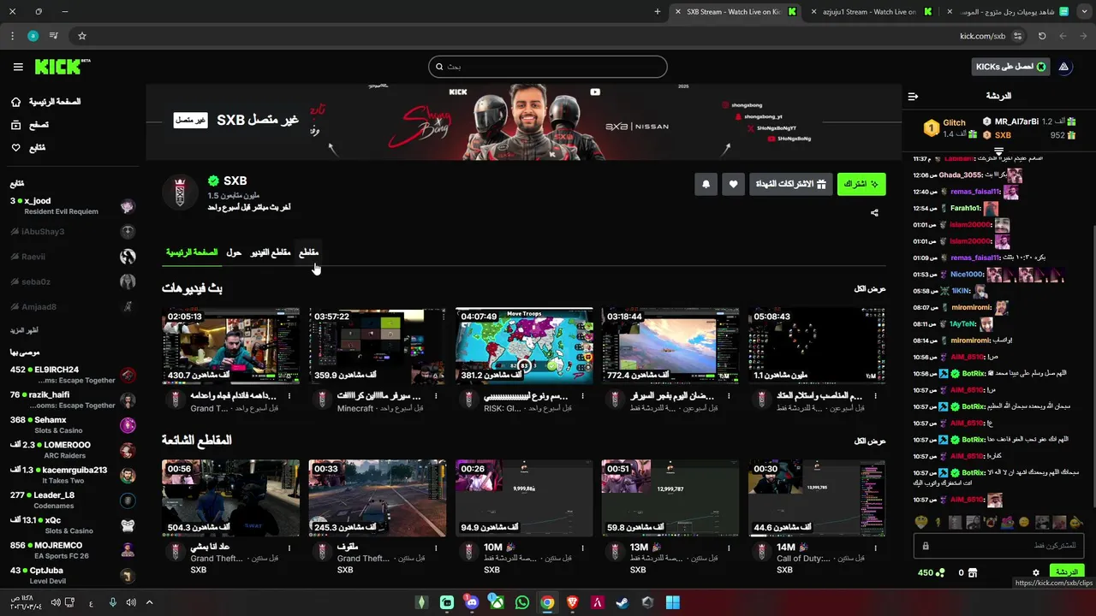Click the share channel icon
The height and width of the screenshot is (616, 1096).
(x=874, y=212)
